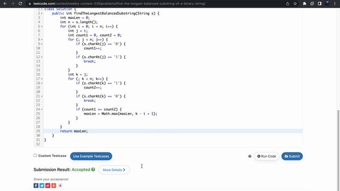
Task: Collapse code fold arrow on line 24
Action: (42, 109)
